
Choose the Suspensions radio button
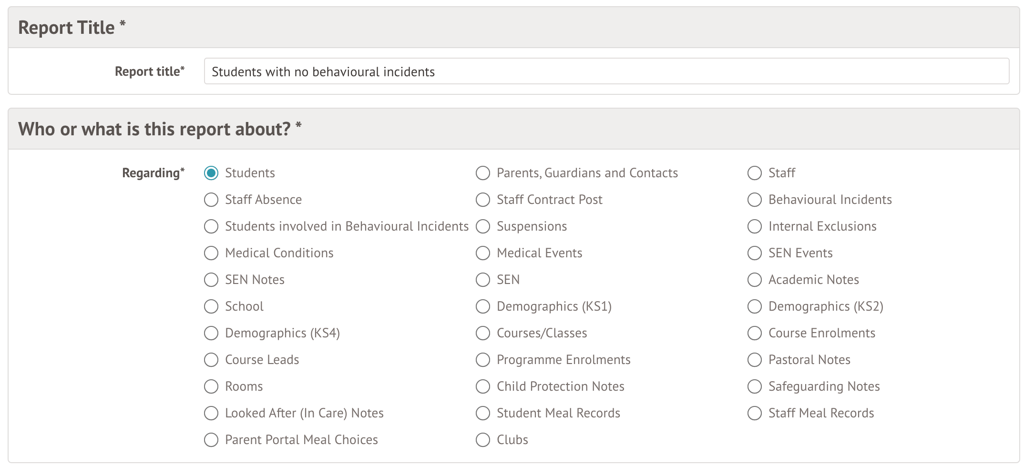tap(483, 226)
